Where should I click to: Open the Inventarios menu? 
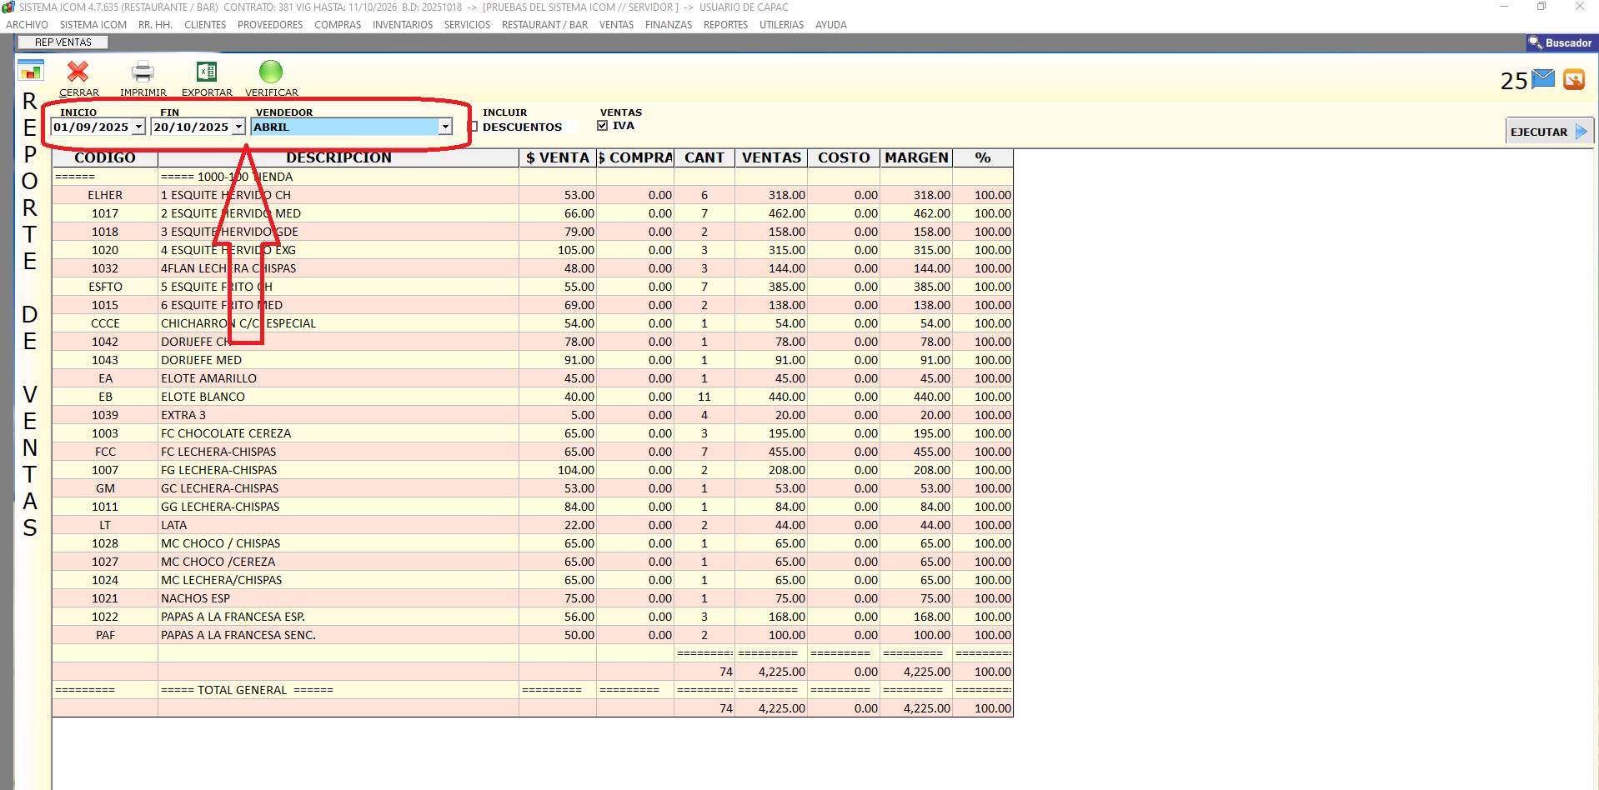pos(402,25)
